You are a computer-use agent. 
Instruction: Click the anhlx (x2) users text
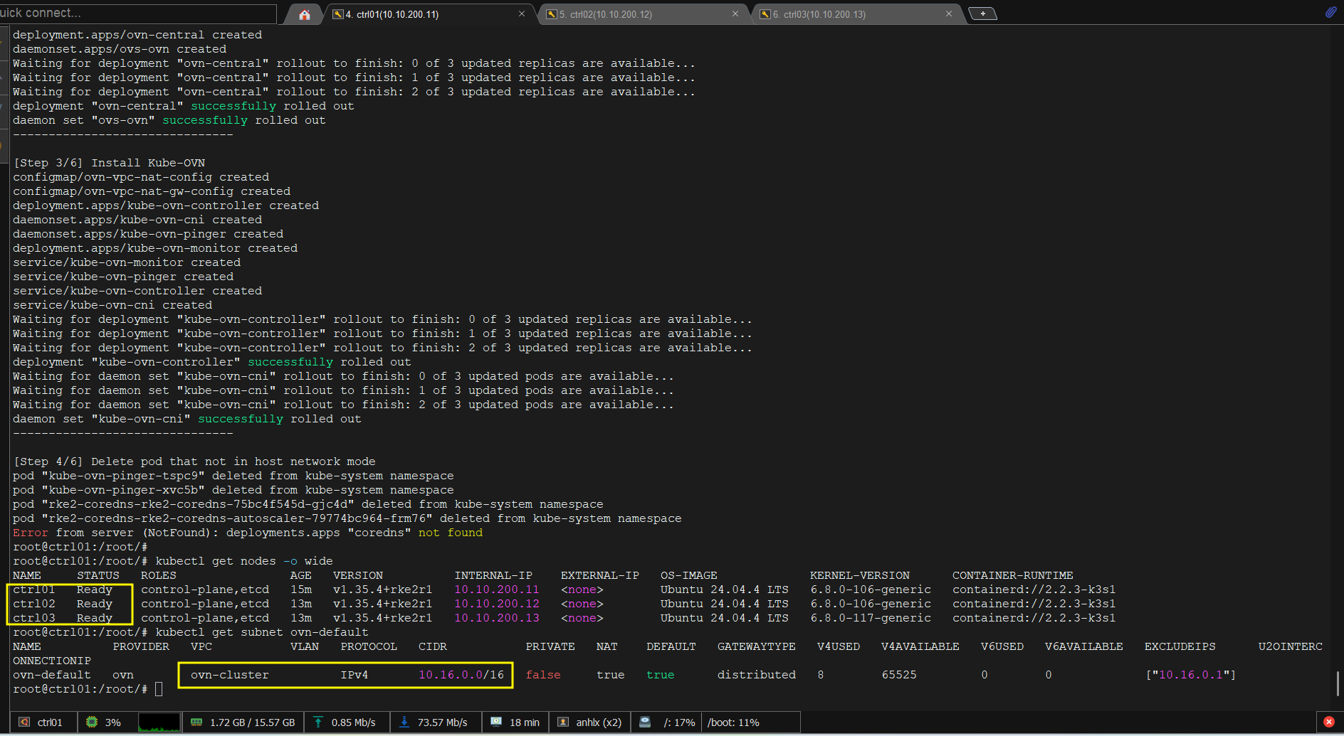[x=599, y=722]
